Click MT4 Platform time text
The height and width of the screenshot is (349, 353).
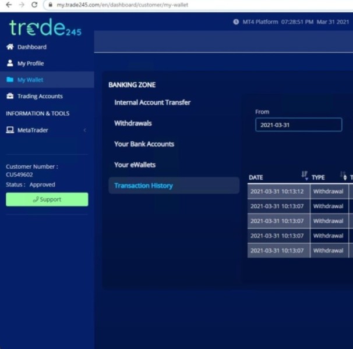click(x=278, y=22)
